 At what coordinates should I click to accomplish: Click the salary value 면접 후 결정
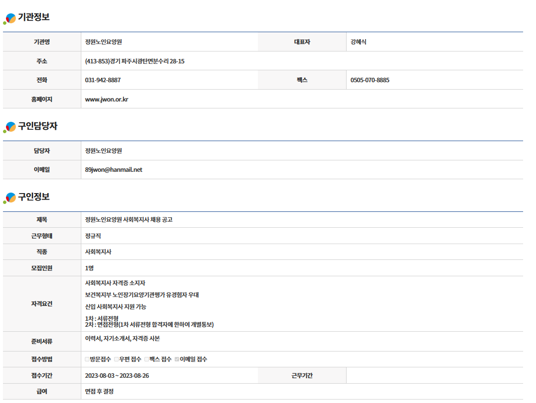99,391
